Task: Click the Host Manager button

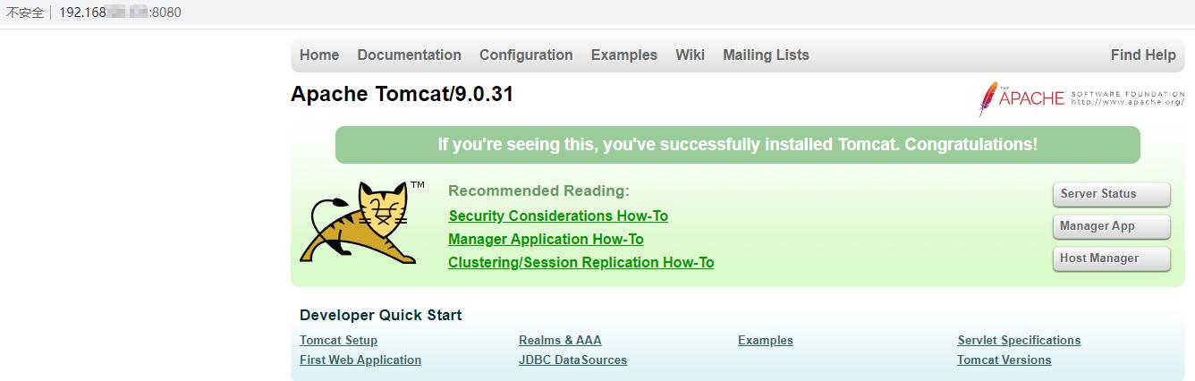Action: point(1112,258)
